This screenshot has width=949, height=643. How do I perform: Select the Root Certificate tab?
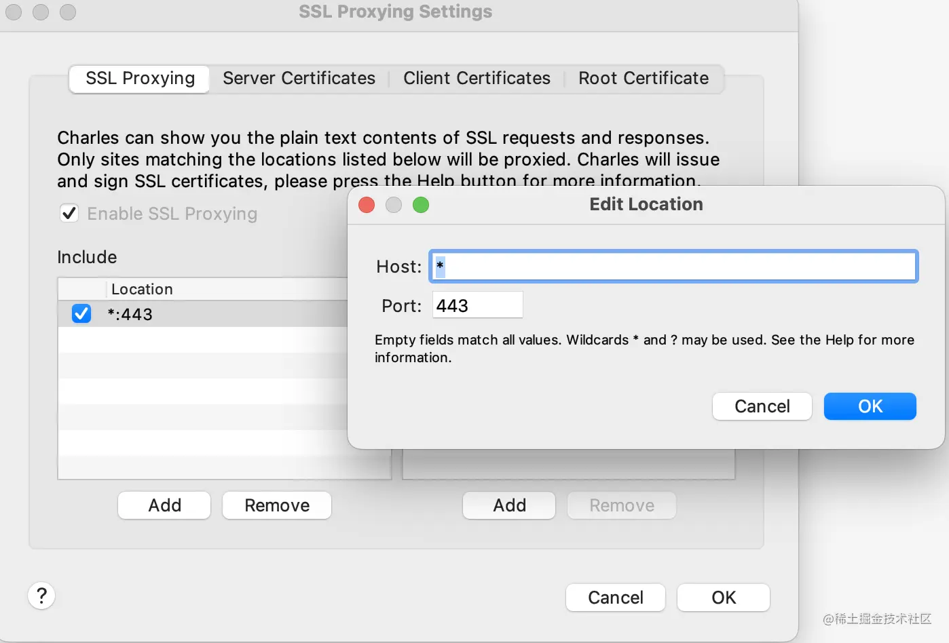[x=643, y=79]
